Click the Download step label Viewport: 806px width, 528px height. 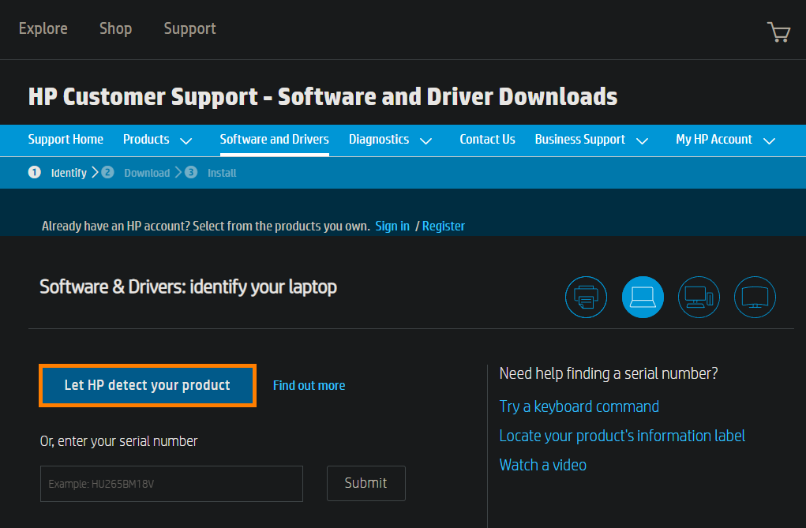147,173
